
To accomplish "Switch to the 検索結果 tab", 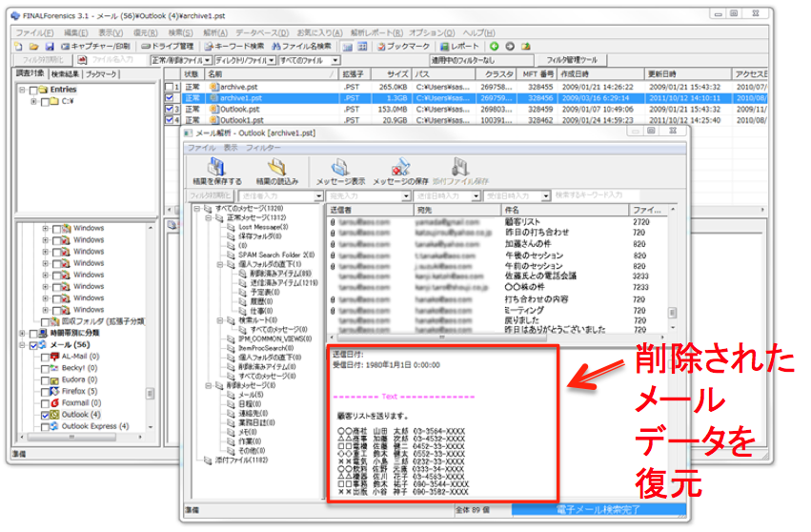I will pyautogui.click(x=65, y=73).
